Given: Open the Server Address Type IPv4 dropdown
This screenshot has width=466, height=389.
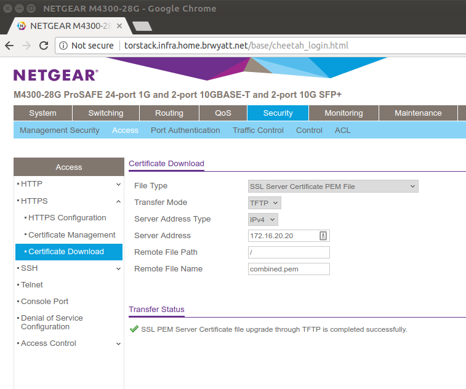Looking at the screenshot, I should pyautogui.click(x=263, y=220).
